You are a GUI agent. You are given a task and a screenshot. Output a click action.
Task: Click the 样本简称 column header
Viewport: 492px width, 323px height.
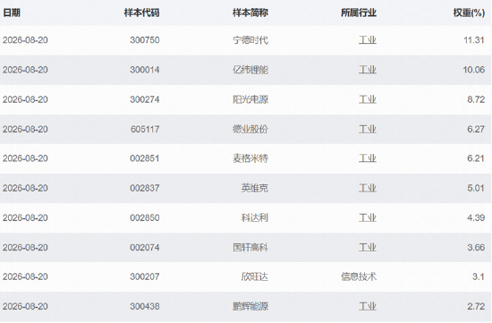pos(250,13)
